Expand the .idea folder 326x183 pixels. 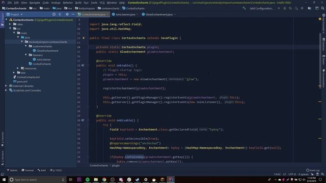coord(10,24)
